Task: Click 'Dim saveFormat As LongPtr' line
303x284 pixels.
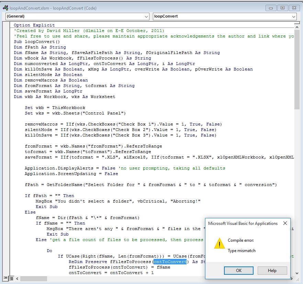Action: click(x=48, y=91)
